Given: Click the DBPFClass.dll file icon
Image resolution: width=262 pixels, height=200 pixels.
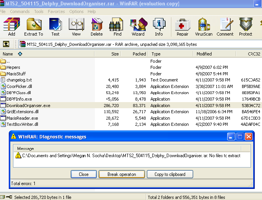Looking at the screenshot, I should click(3, 93).
